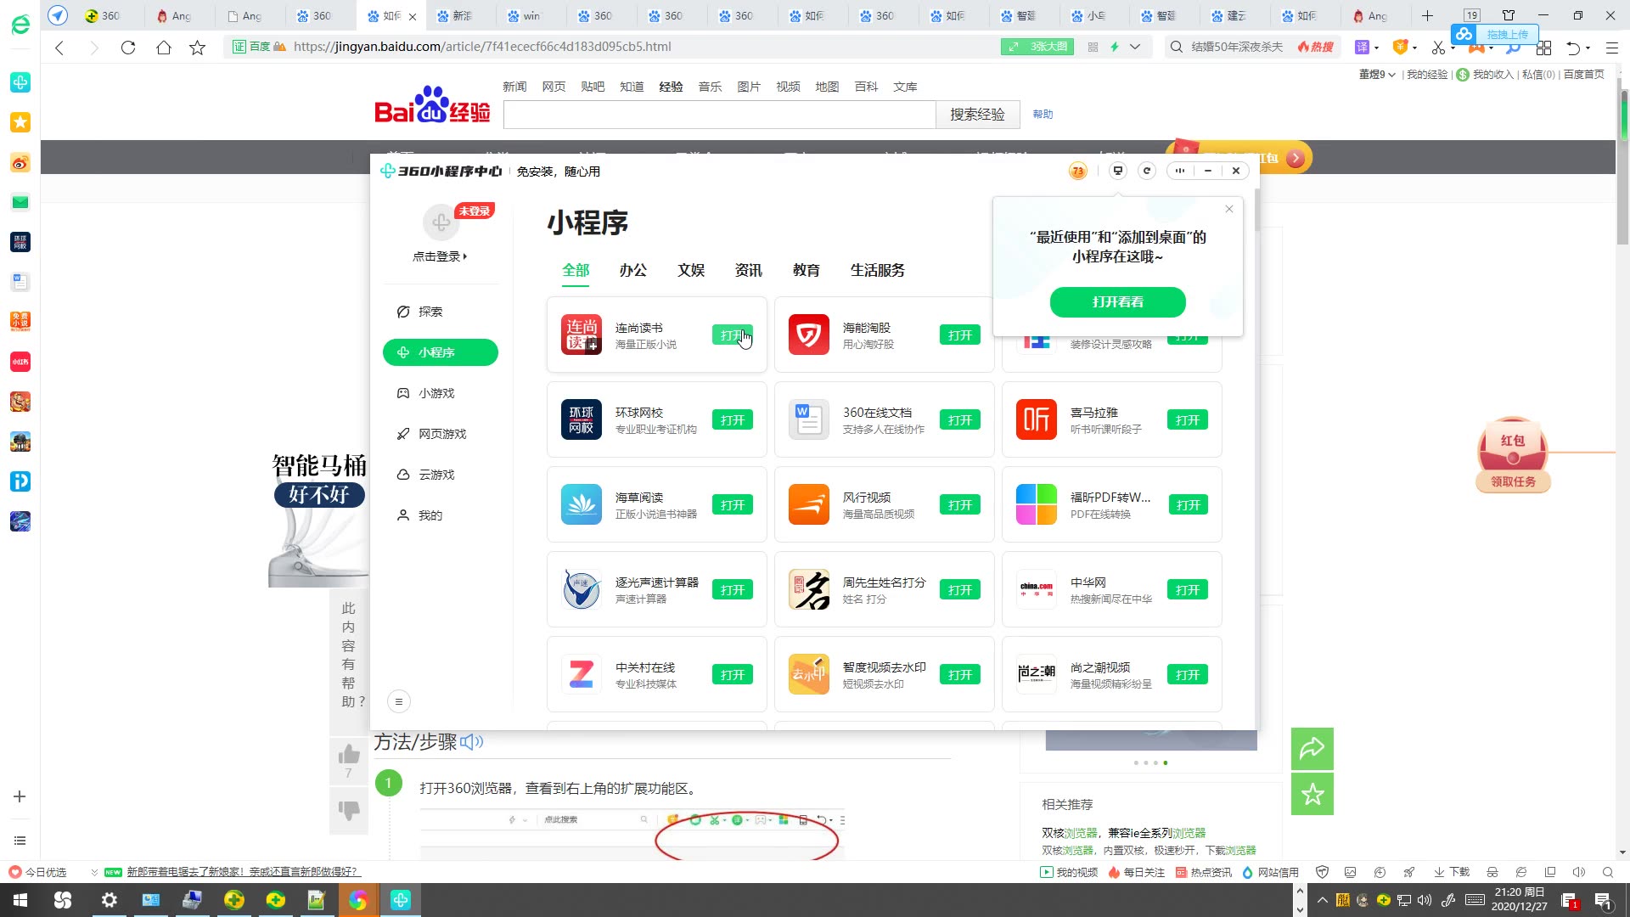Click the 搜索经验 button
Image resolution: width=1630 pixels, height=917 pixels.
pyautogui.click(x=977, y=115)
